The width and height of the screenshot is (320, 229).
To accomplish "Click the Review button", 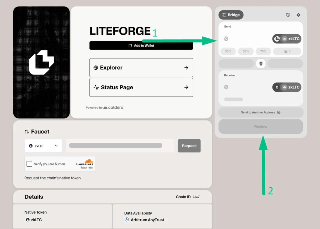I will coord(261,126).
